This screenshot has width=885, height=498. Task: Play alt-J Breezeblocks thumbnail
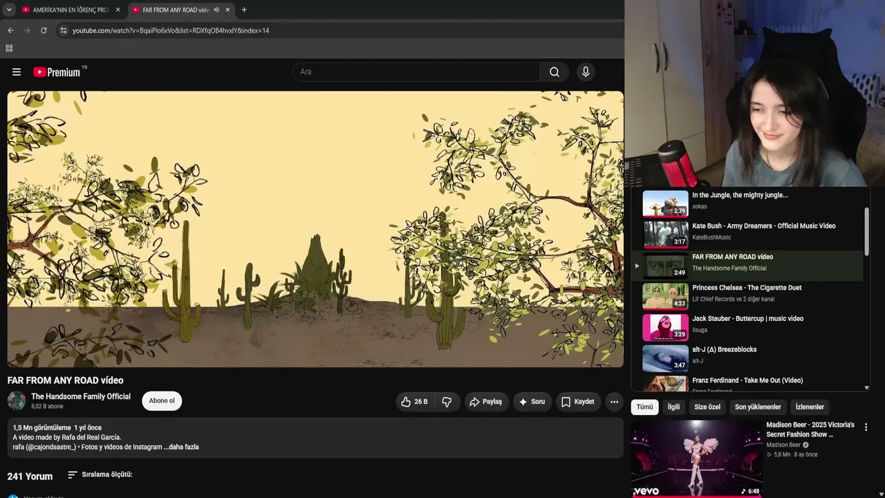click(665, 358)
